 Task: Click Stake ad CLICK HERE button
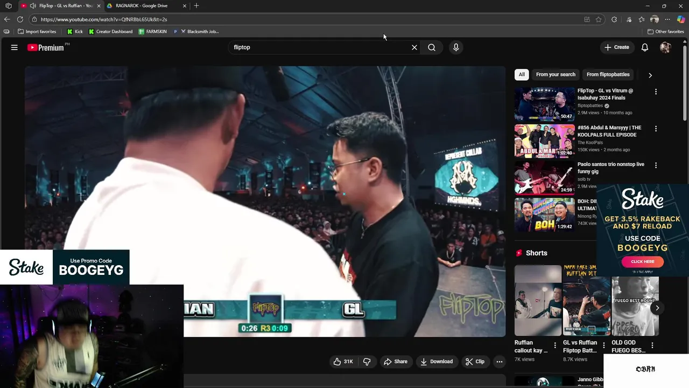click(x=642, y=261)
